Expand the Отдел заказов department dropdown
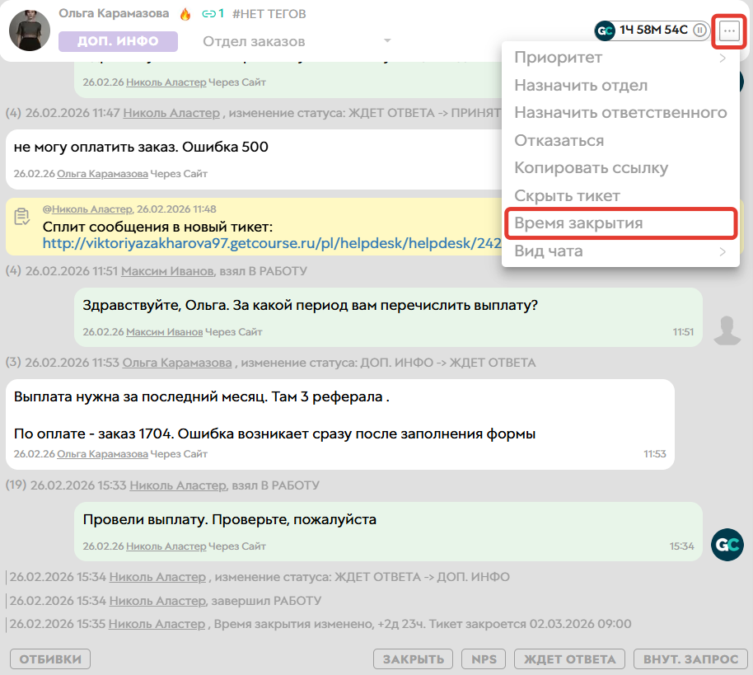Image resolution: width=753 pixels, height=675 pixels. [x=297, y=41]
